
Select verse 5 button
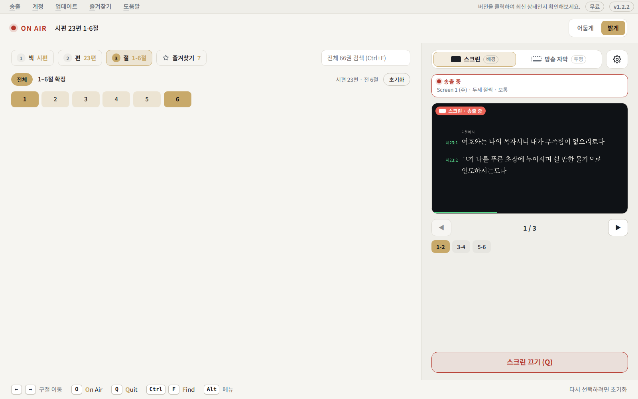pyautogui.click(x=147, y=99)
